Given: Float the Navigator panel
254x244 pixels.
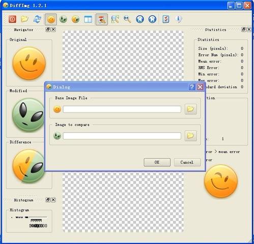Looking at the screenshot, I should pyautogui.click(x=48, y=30).
